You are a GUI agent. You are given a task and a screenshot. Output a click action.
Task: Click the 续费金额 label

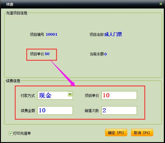click(28, 111)
